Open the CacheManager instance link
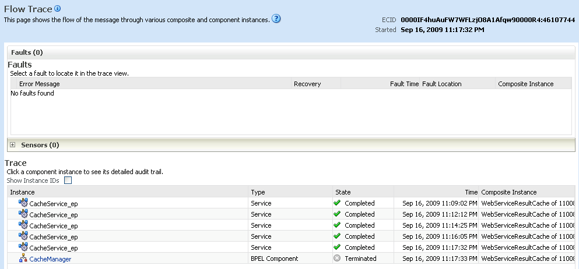 tap(50, 259)
